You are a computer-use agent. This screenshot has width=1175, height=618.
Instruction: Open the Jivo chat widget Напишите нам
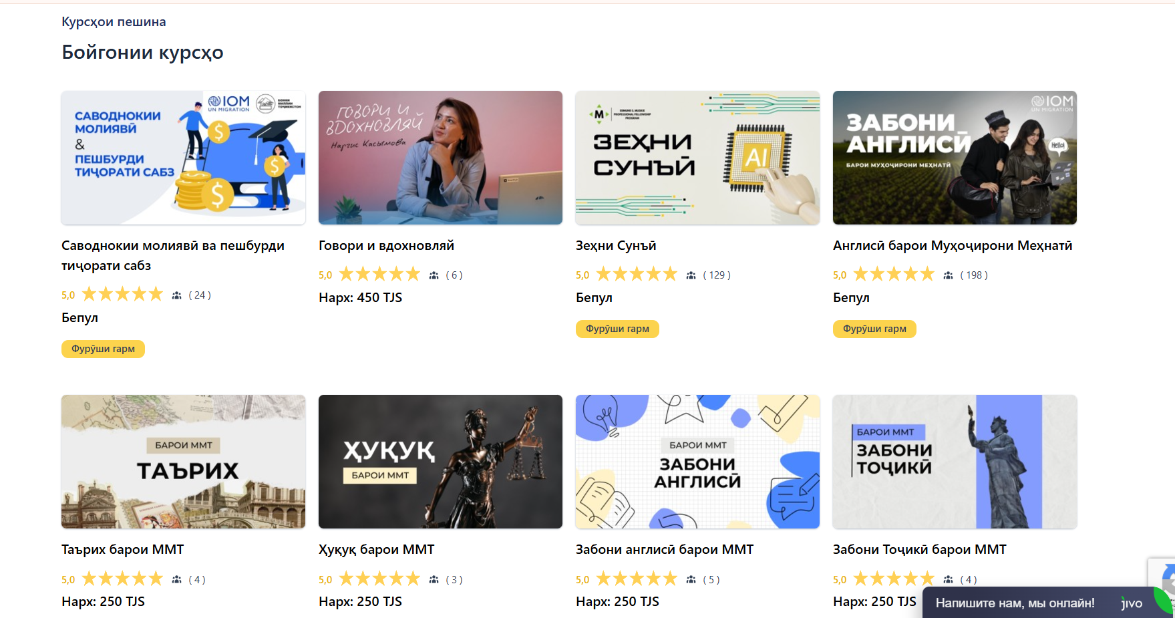coord(1015,603)
